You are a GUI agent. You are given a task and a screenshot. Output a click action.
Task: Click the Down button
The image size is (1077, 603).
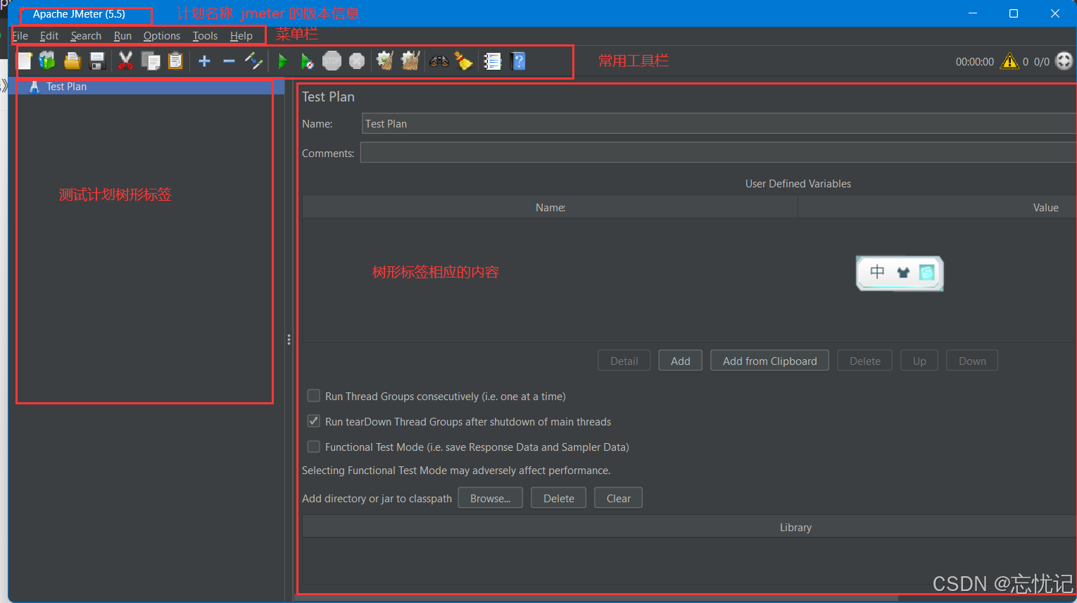[x=972, y=361]
